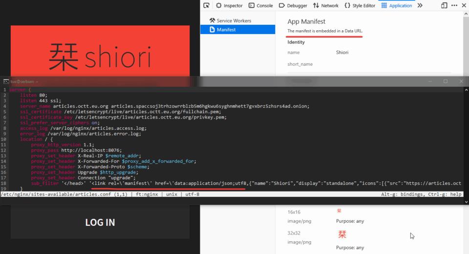The image size is (469, 254).
Task: Click the 32x32 size label
Action: [x=294, y=233]
